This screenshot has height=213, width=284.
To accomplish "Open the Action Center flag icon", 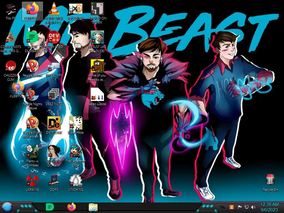I will pos(240,207).
